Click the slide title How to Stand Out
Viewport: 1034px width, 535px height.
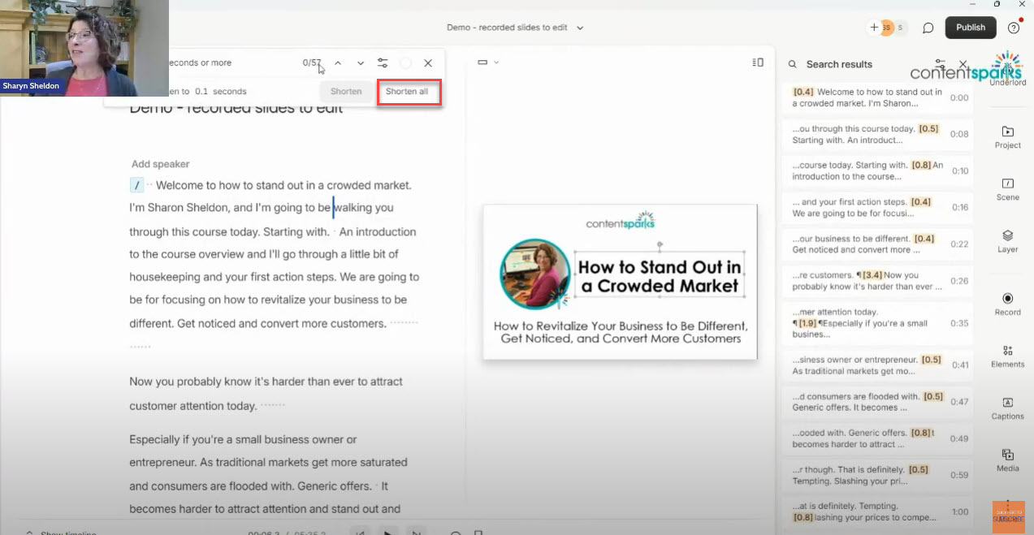point(660,277)
